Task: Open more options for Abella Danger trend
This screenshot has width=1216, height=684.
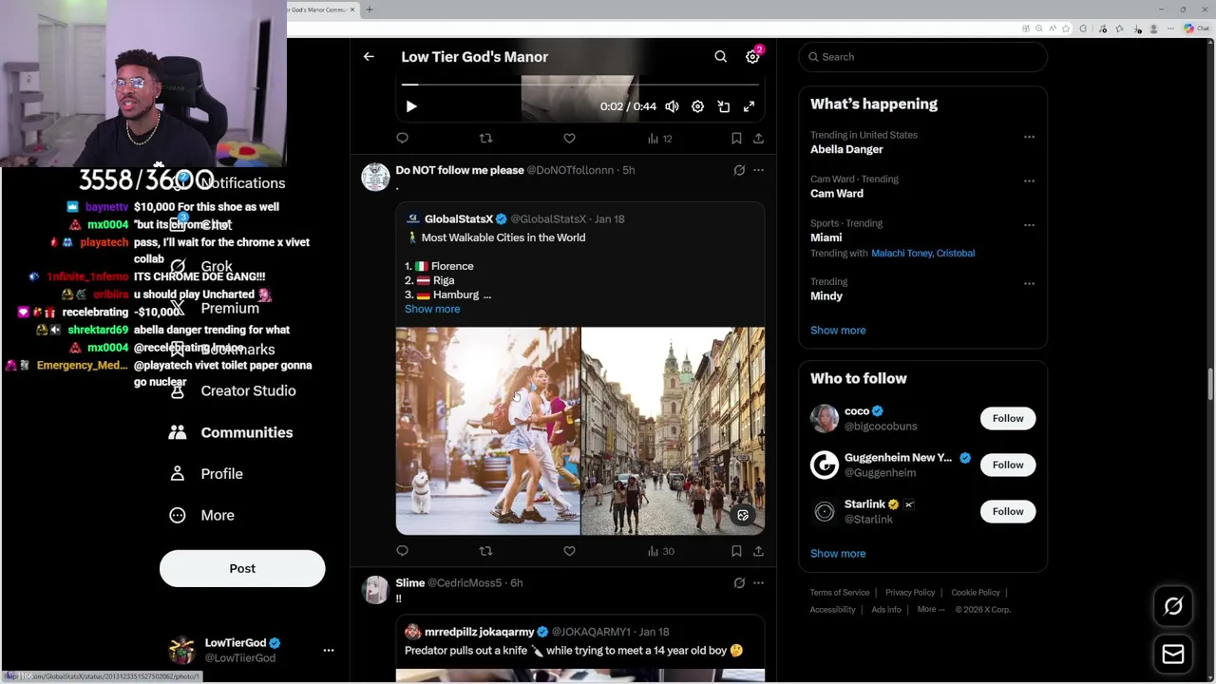Action: click(1029, 137)
